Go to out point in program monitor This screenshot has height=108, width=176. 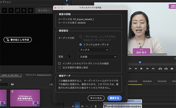tap(153, 68)
